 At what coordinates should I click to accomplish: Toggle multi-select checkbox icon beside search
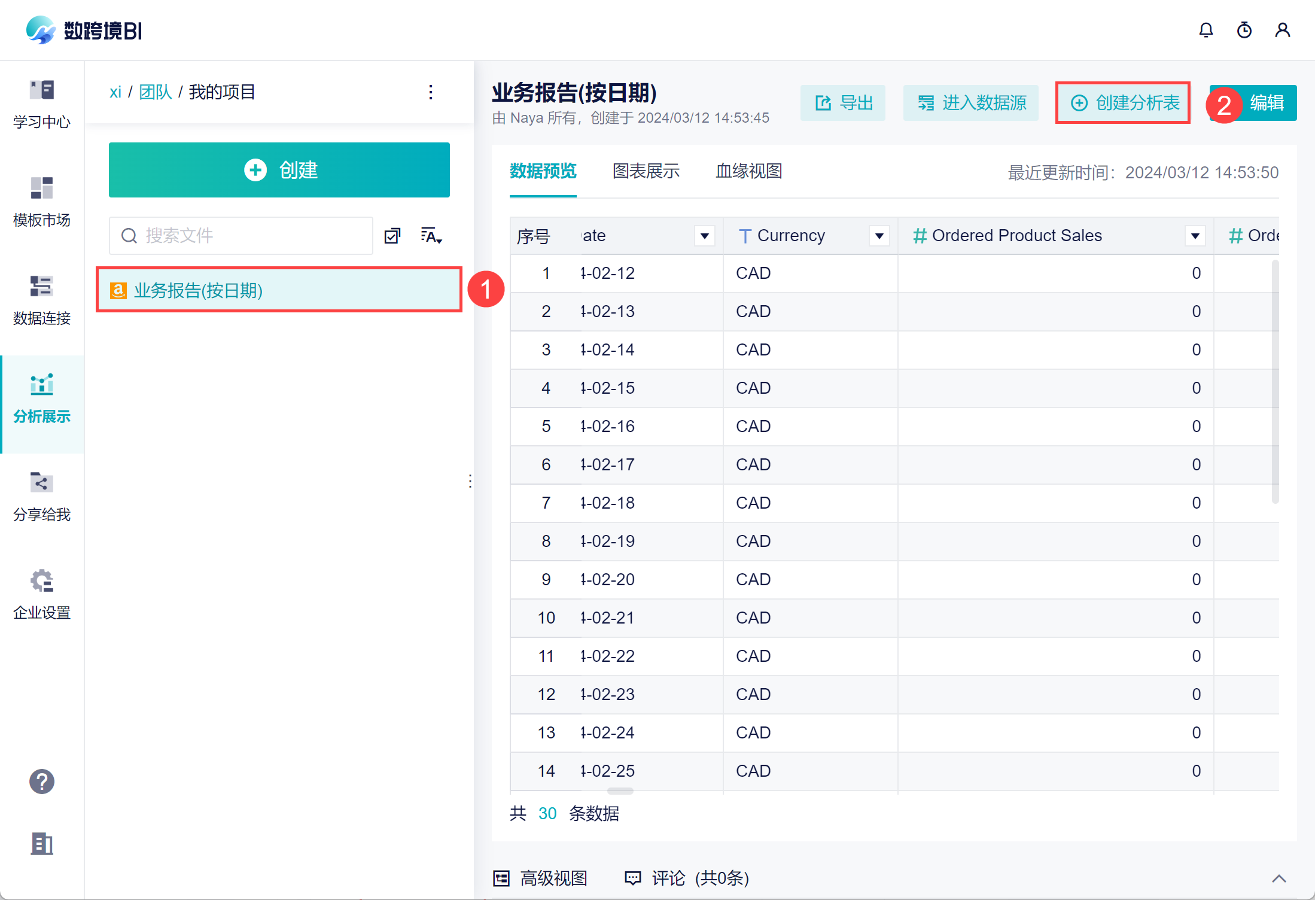(x=392, y=236)
